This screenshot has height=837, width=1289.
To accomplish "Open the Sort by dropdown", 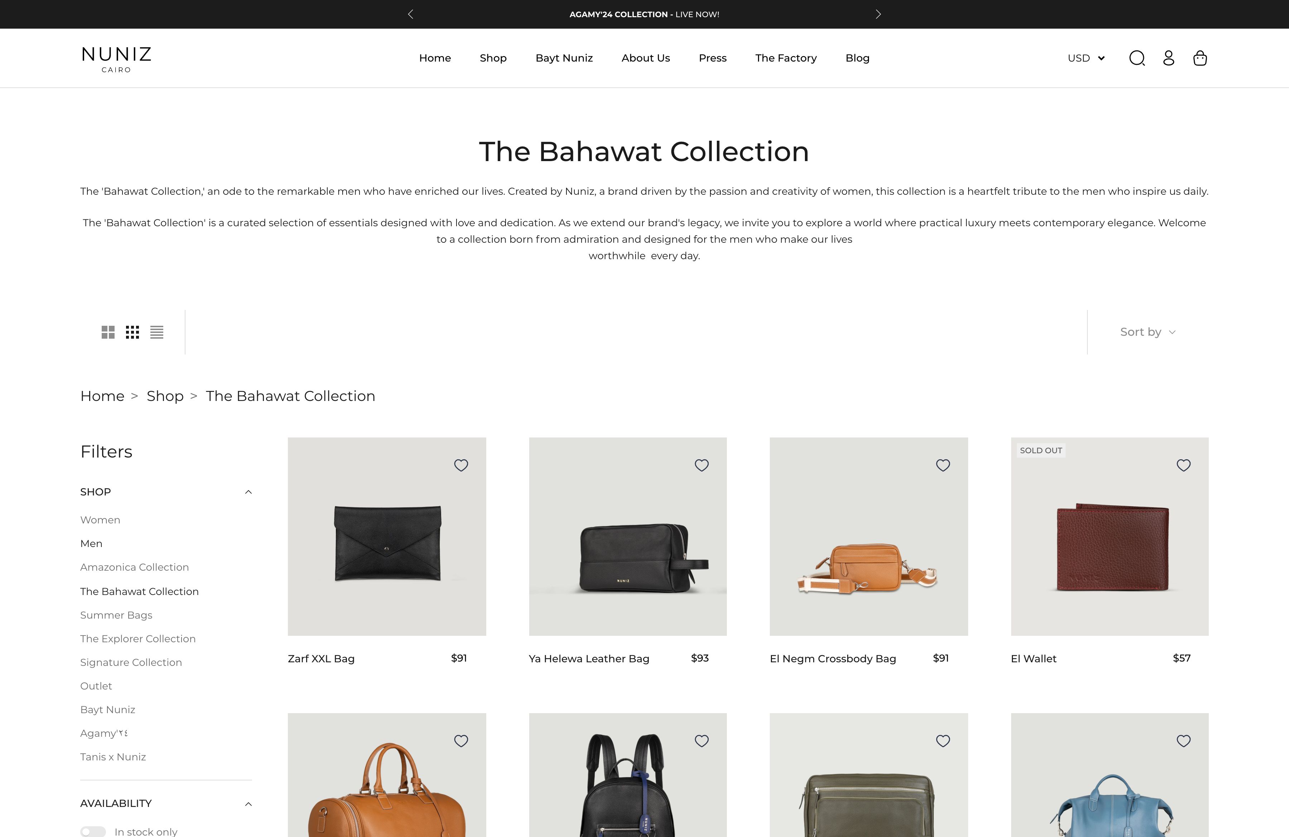I will [1148, 332].
